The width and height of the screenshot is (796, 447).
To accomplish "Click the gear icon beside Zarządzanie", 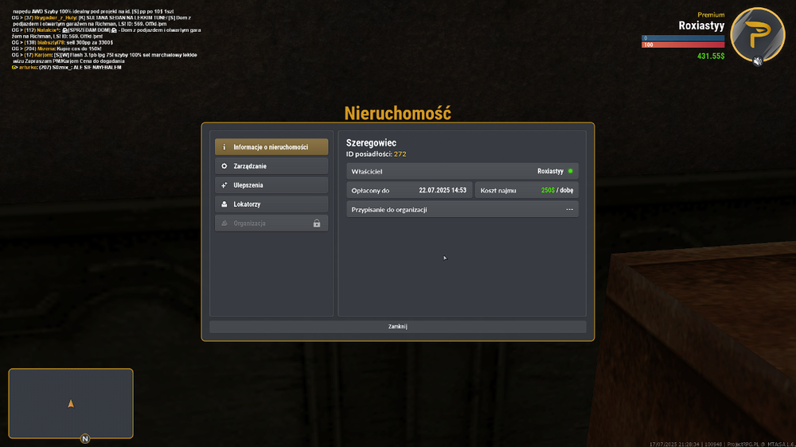I will point(224,166).
